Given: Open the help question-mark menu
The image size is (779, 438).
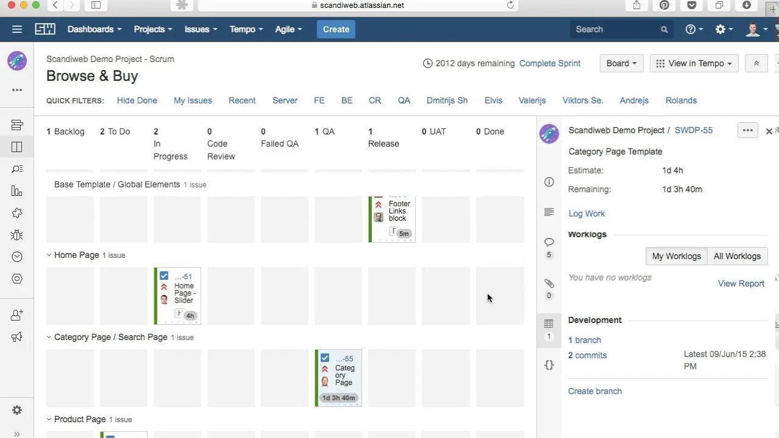Looking at the screenshot, I should point(694,29).
